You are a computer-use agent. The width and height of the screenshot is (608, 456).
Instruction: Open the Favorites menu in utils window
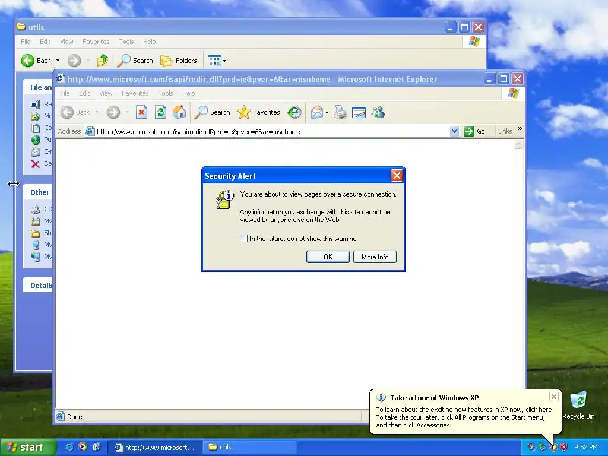pos(96,42)
